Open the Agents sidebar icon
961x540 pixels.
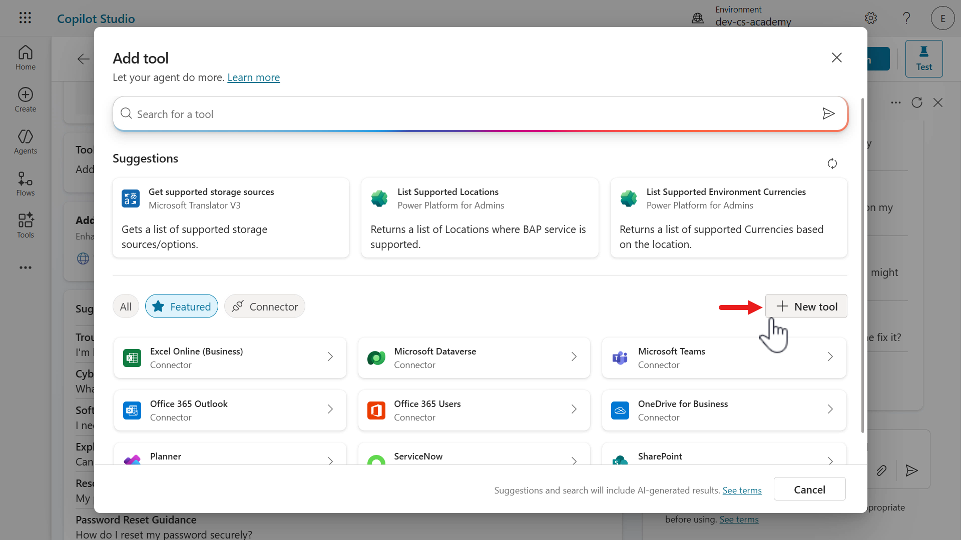[25, 141]
